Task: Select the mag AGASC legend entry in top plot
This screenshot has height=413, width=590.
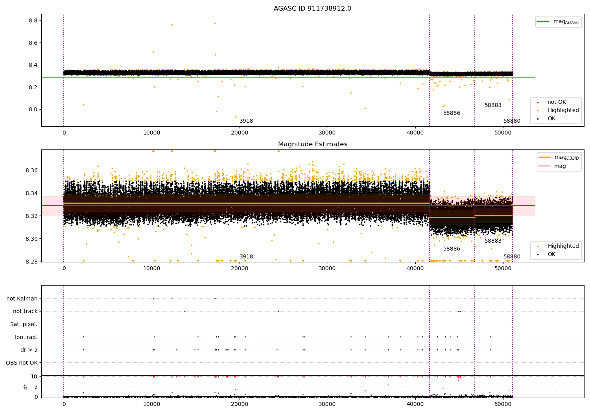Action: click(558, 22)
